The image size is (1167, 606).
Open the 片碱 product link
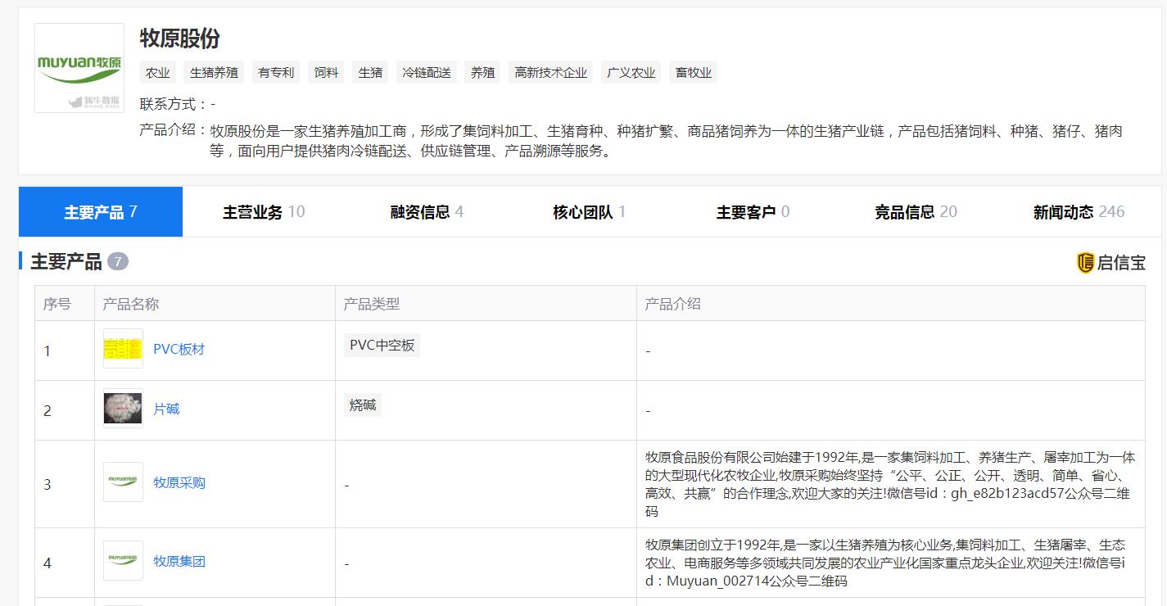[x=166, y=409]
